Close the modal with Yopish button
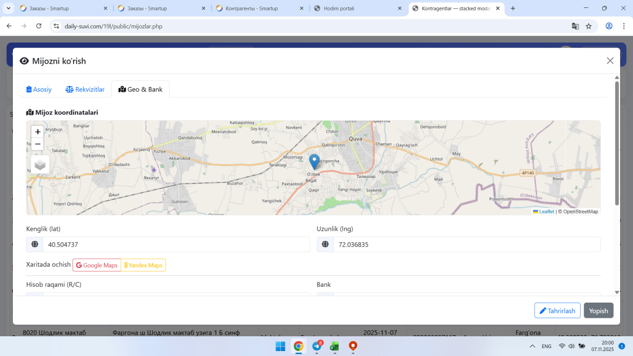The image size is (633, 356). (598, 311)
